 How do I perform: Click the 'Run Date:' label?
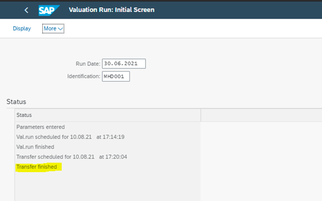pos(88,64)
